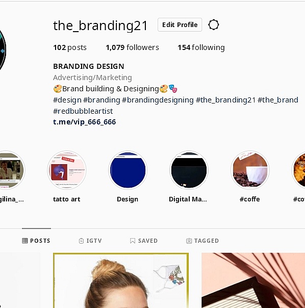Switch to the TAGGED tab
This screenshot has height=308, width=305.
[202, 241]
